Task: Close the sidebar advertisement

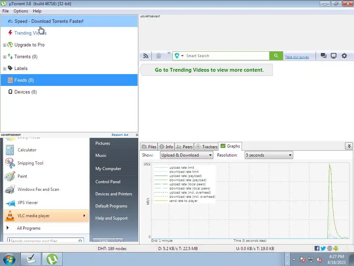Action: (x=137, y=135)
